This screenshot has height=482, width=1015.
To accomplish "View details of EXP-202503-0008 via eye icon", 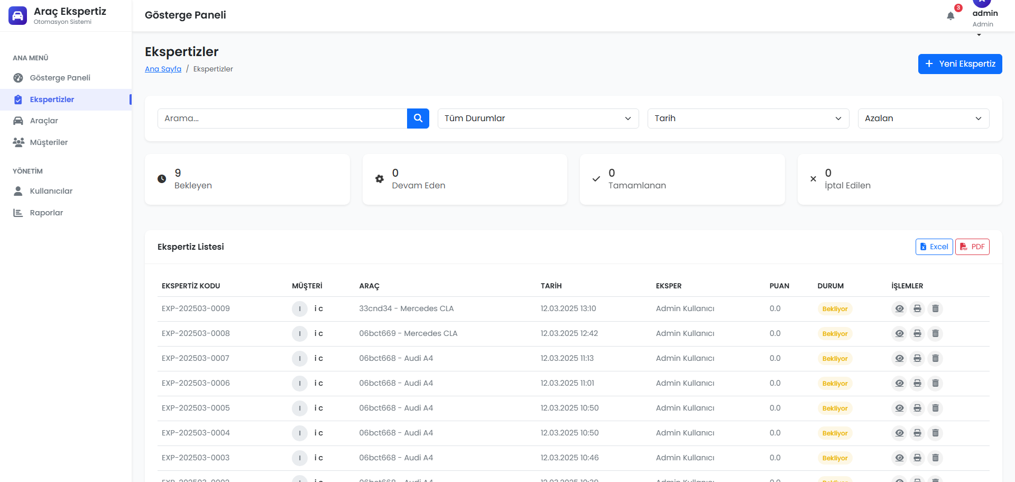I will [x=899, y=334].
